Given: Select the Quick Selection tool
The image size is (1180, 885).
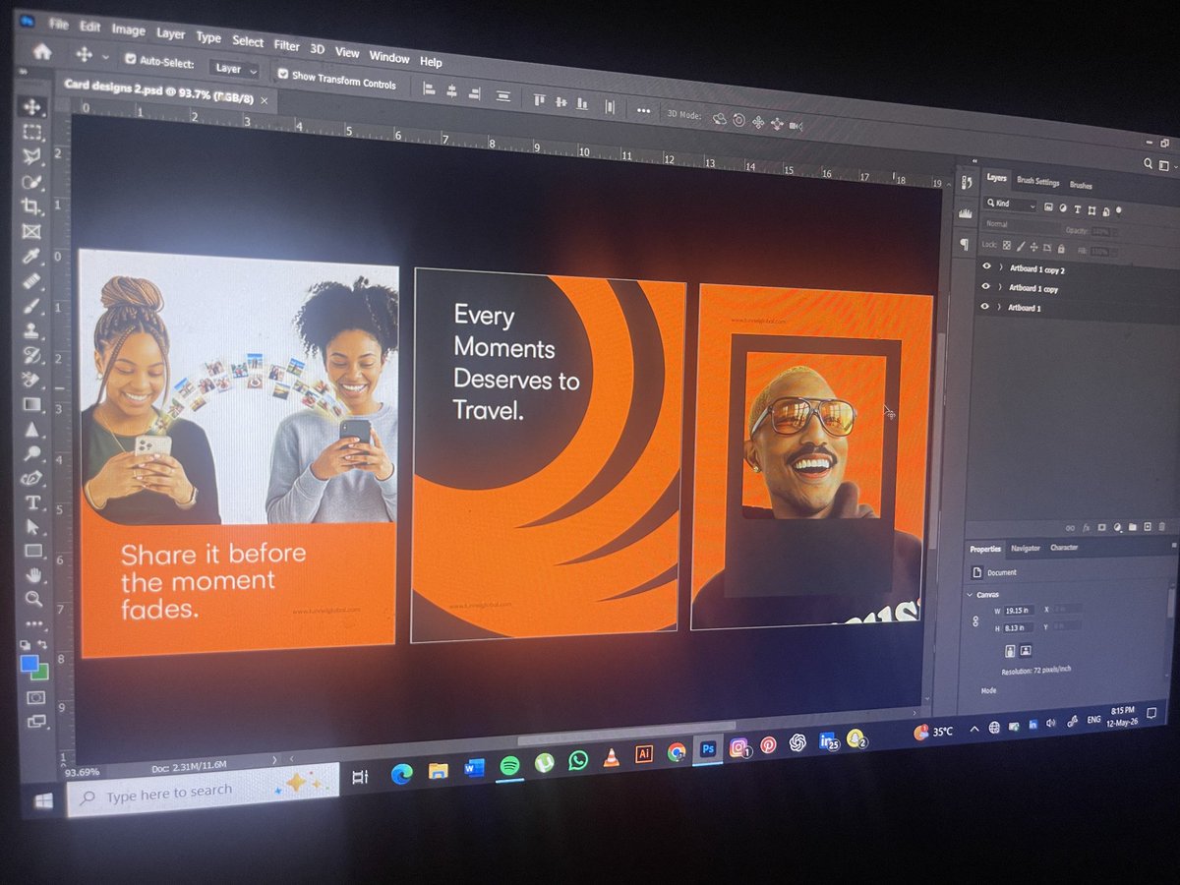Looking at the screenshot, I should (x=31, y=182).
